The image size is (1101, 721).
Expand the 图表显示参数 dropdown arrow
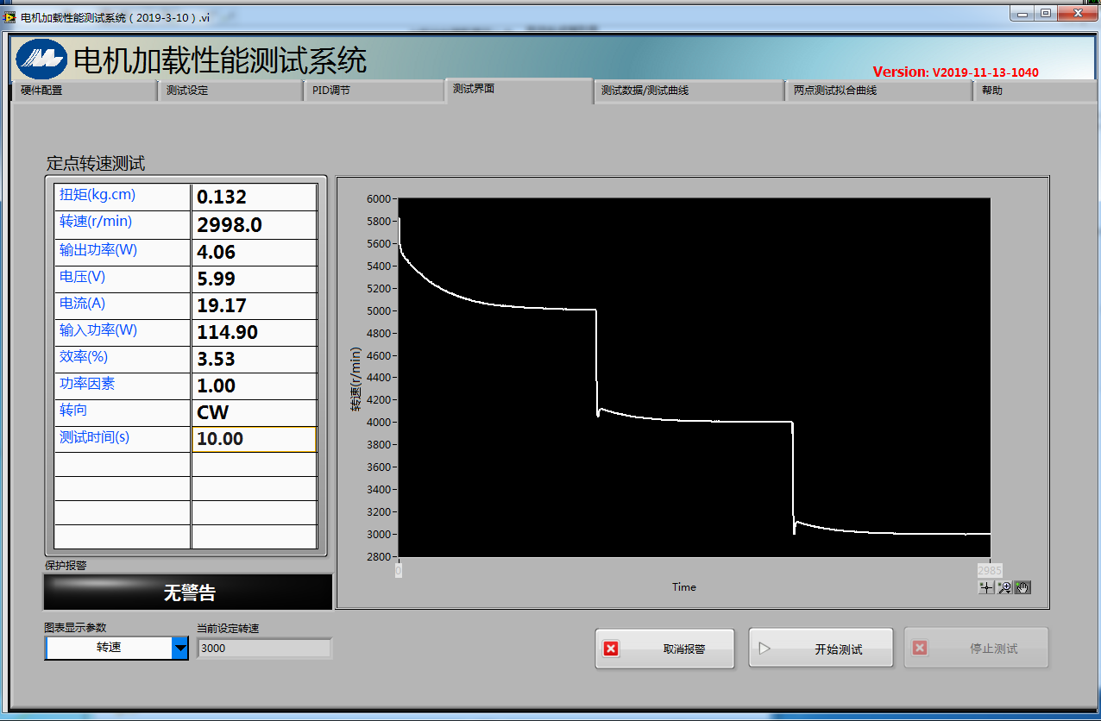[x=179, y=648]
